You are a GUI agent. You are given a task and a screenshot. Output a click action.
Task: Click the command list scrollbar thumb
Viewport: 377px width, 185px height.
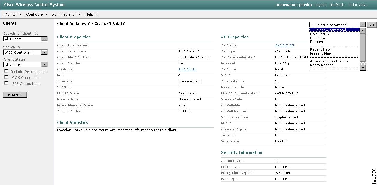point(363,47)
